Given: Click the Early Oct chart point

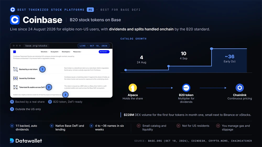Looking at the screenshot, I should 211,49.
